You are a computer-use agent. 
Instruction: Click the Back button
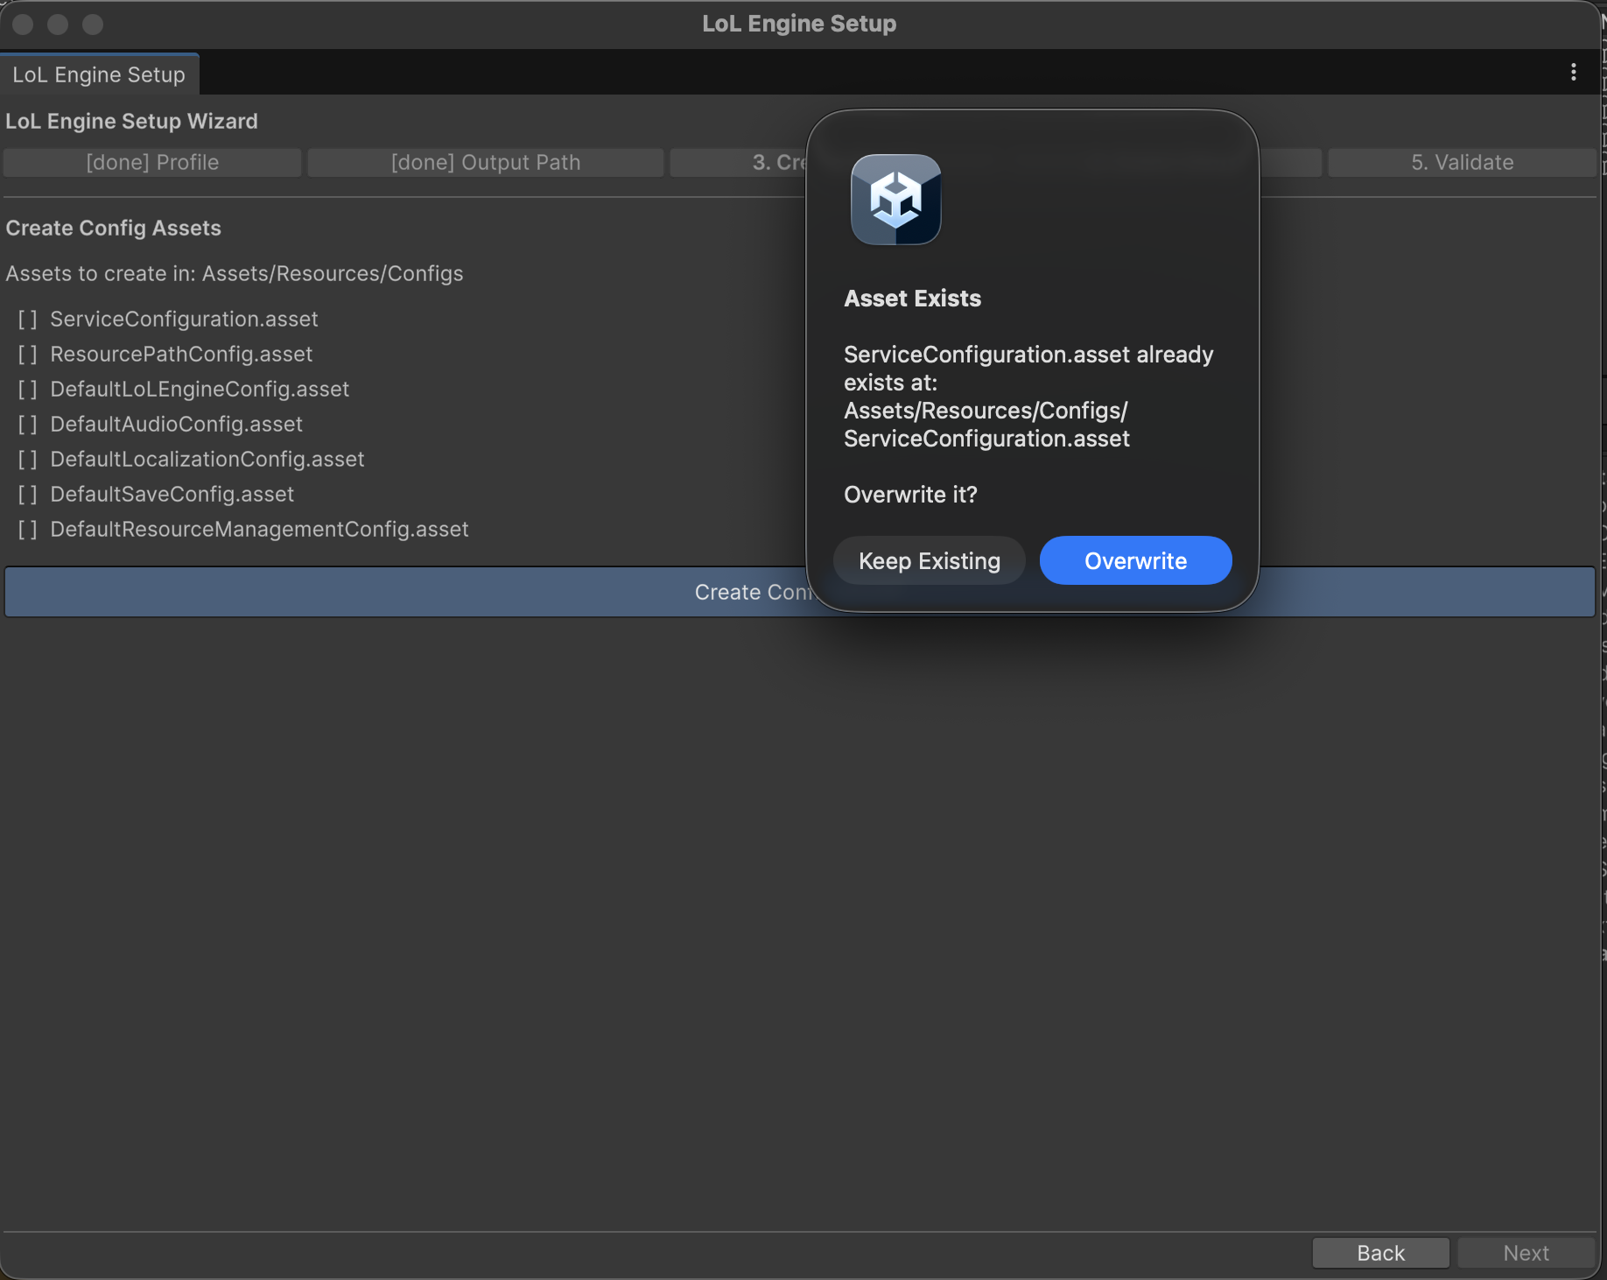pos(1380,1253)
